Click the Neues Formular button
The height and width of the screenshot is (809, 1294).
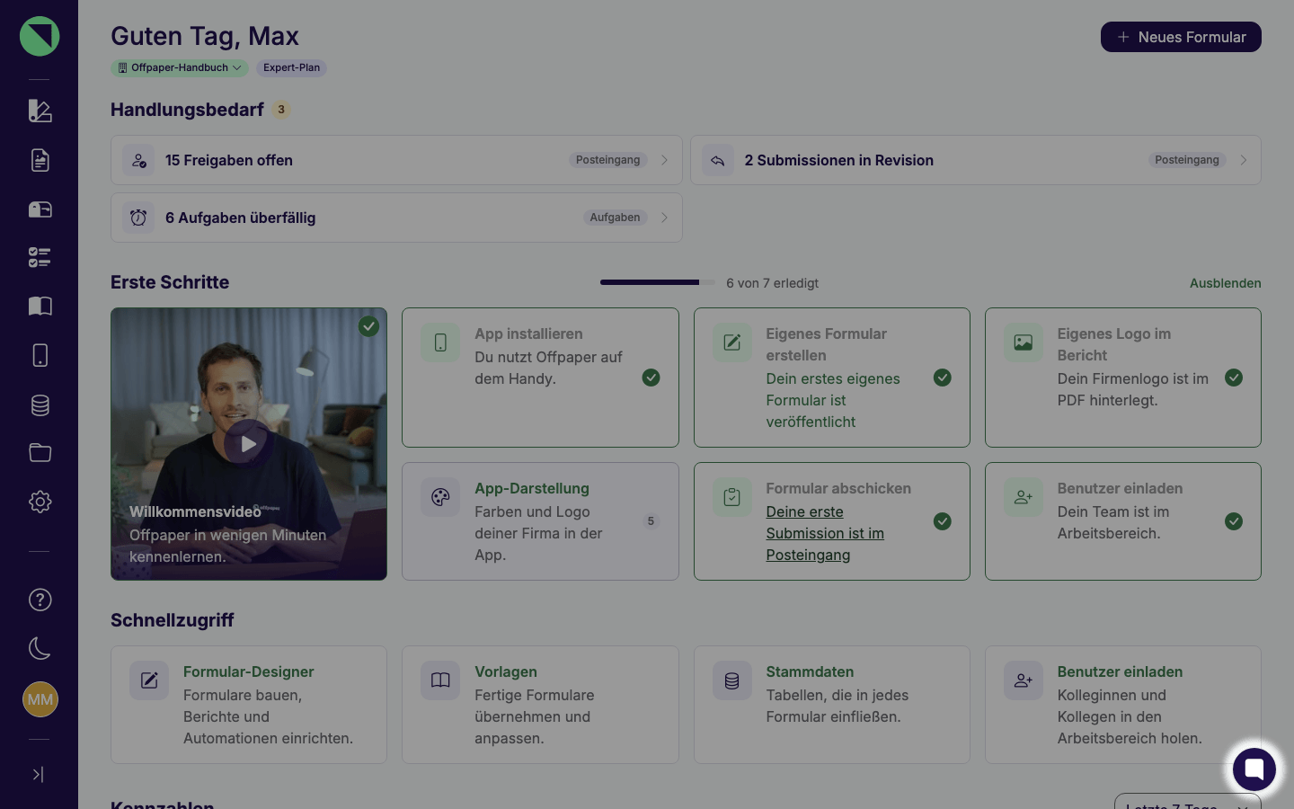tap(1181, 37)
